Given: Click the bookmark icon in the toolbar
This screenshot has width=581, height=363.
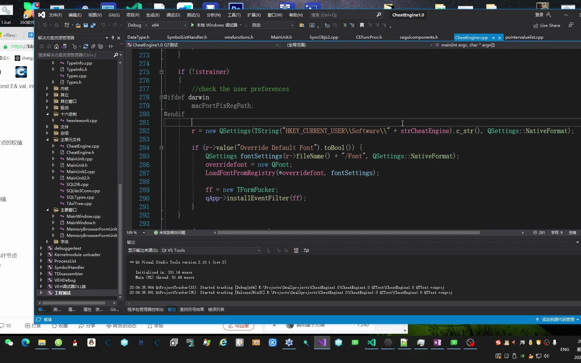Looking at the screenshot, I should 362,25.
